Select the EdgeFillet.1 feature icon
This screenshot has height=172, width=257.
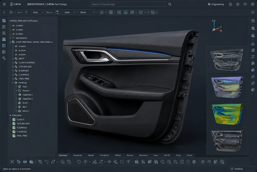point(20,95)
